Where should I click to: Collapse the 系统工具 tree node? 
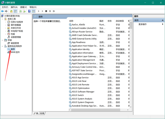[x=2, y=19]
